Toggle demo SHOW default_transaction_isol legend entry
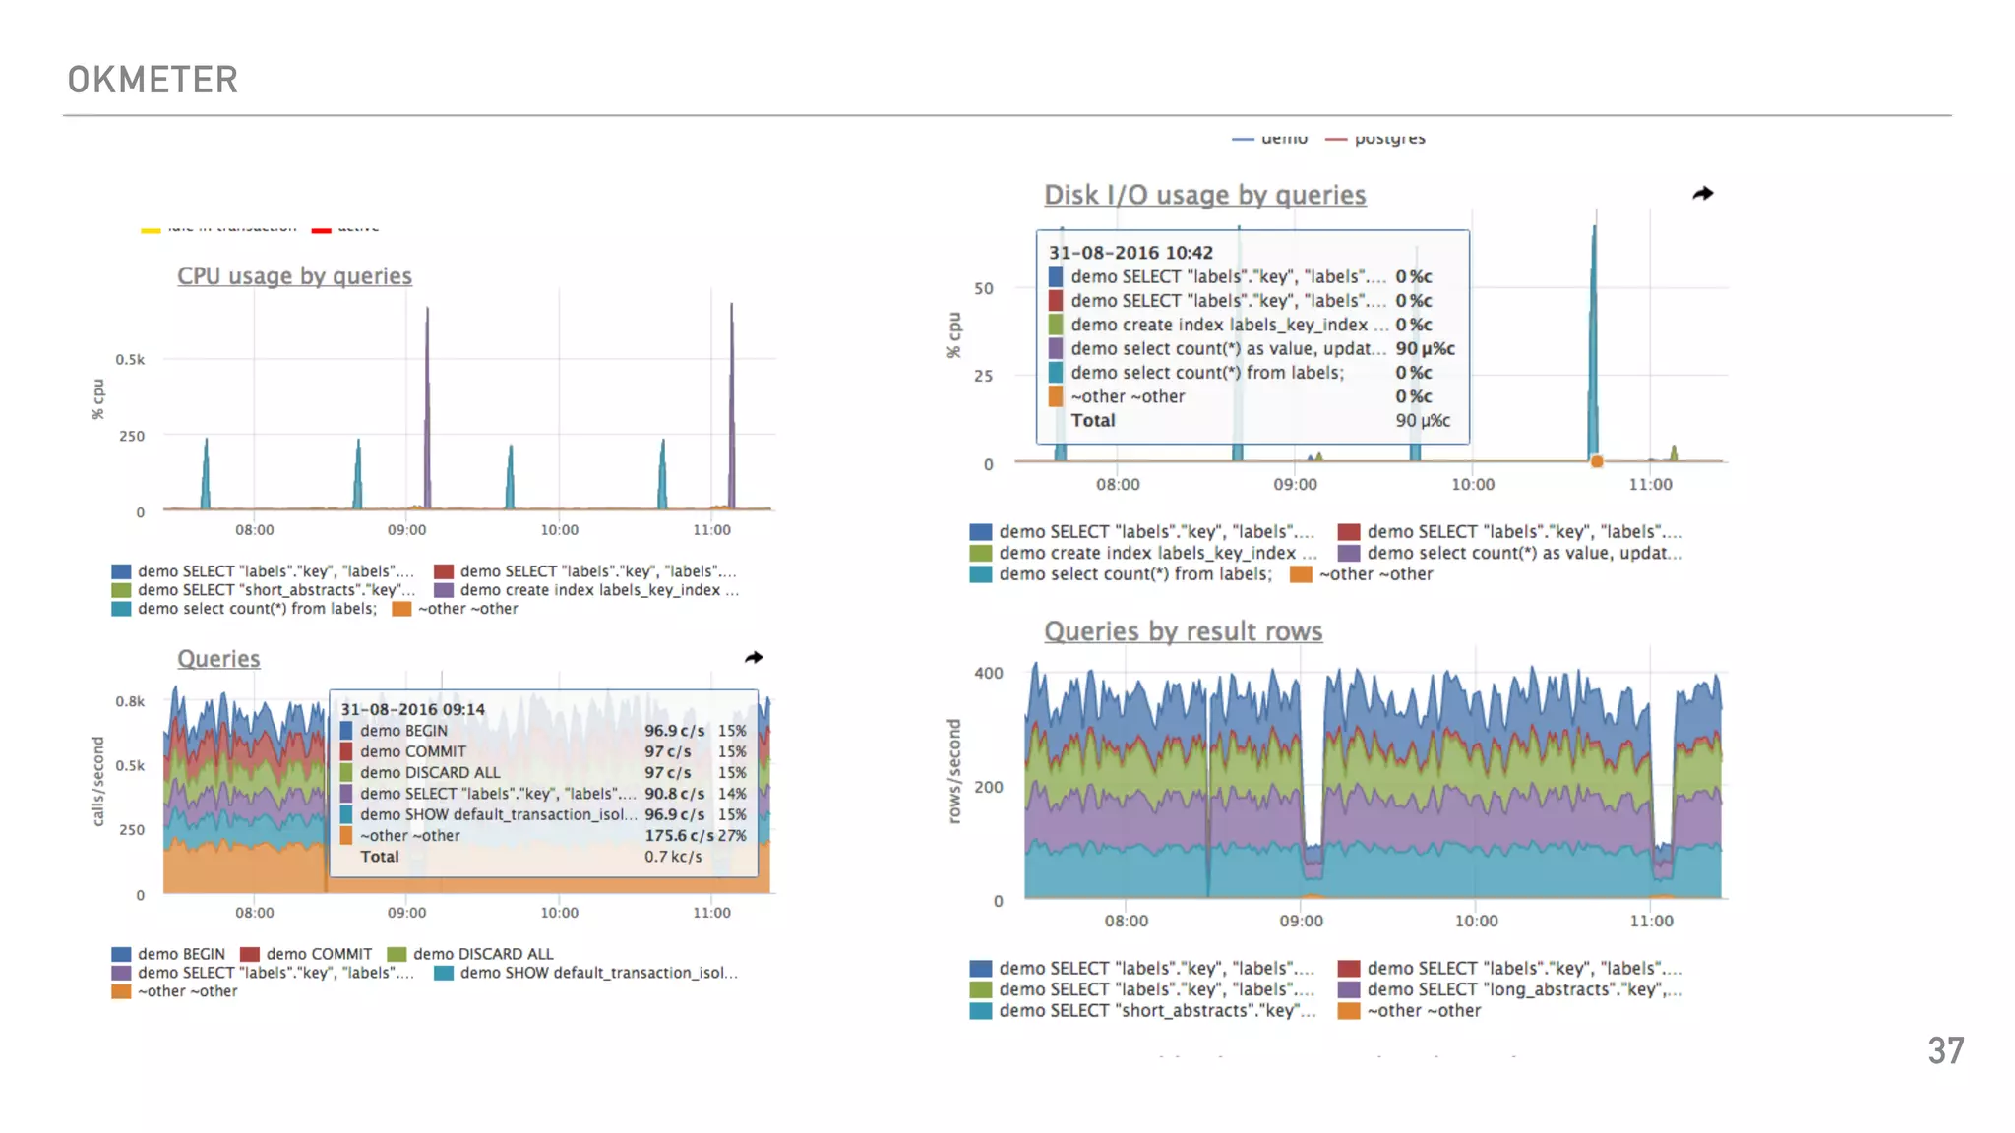Viewport: 2015px width, 1133px height. [597, 973]
